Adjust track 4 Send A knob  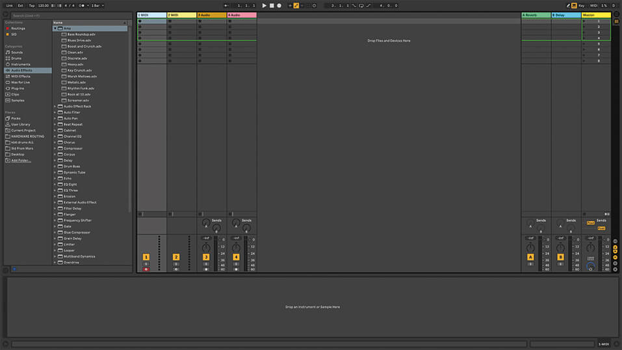[236, 222]
